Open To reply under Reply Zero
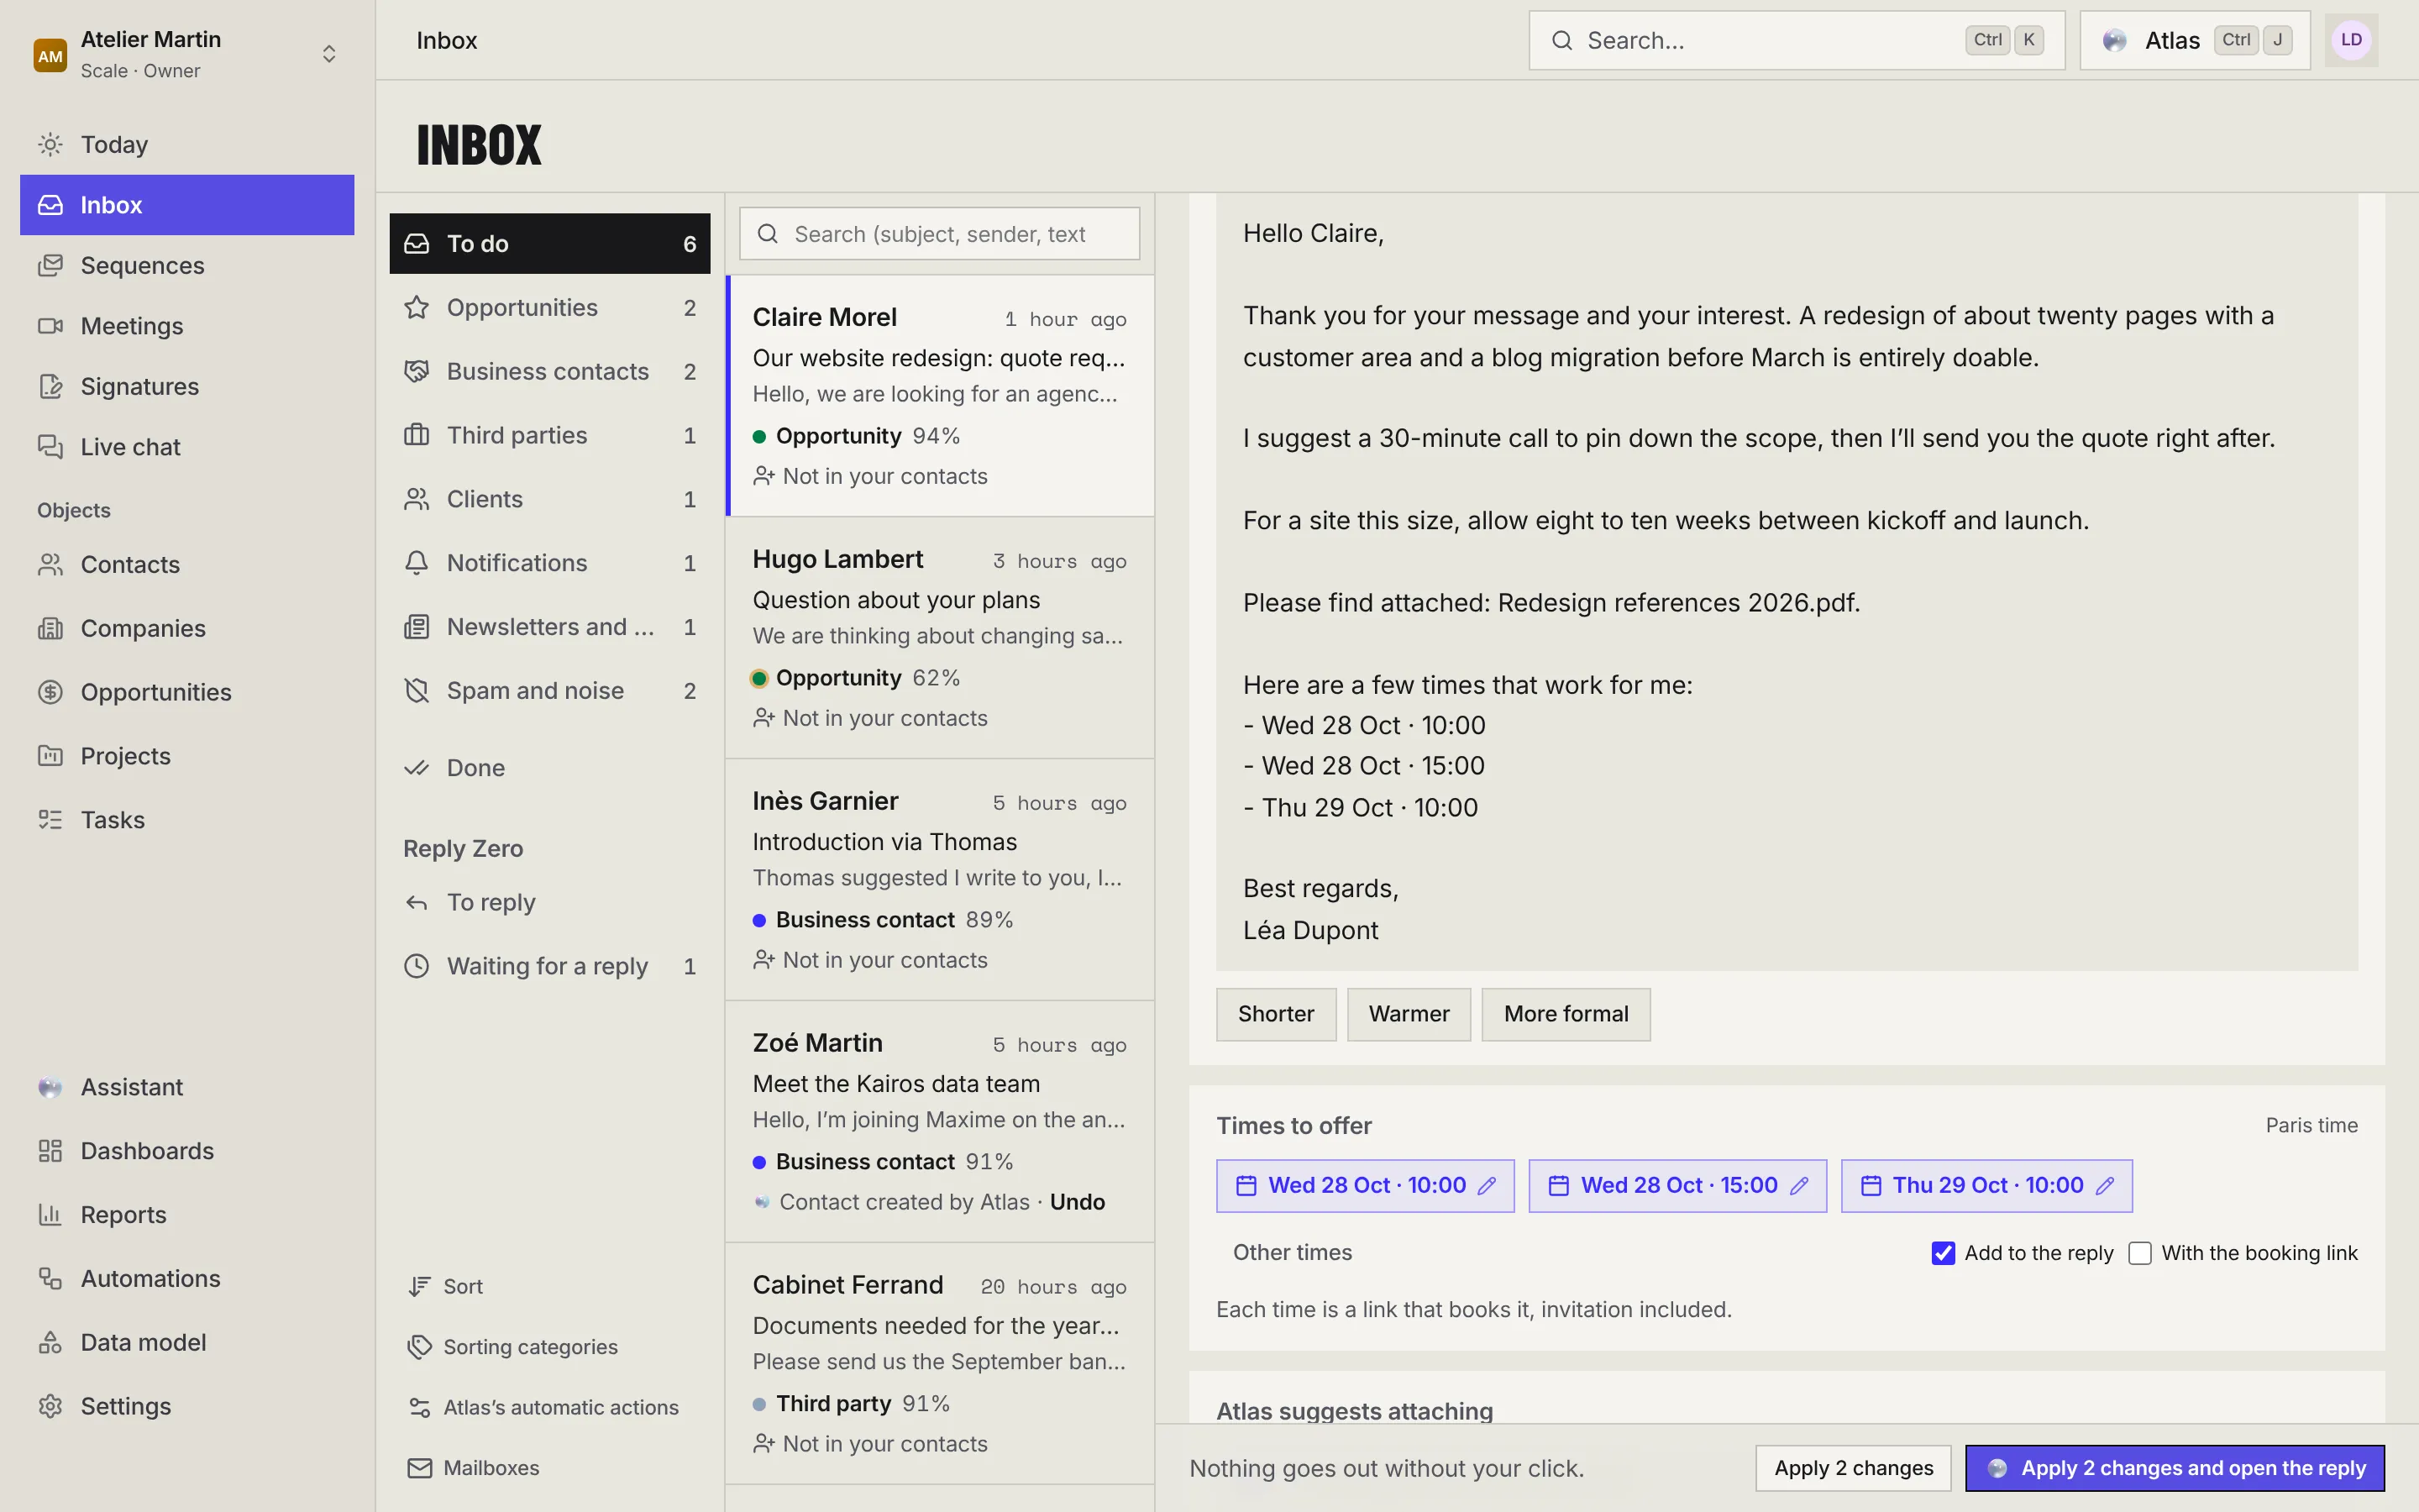 point(550,903)
